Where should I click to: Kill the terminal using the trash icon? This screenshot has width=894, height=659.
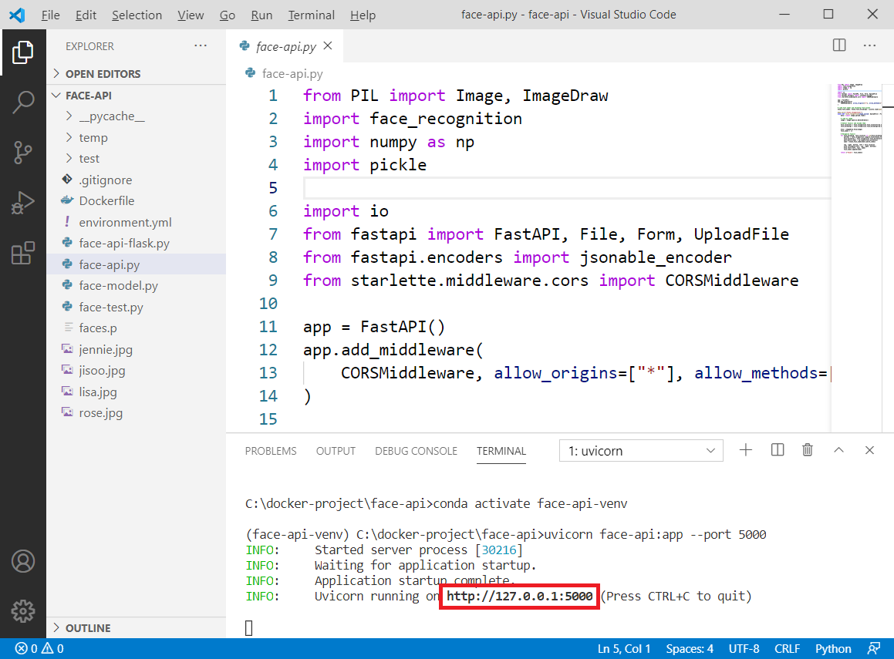pyautogui.click(x=808, y=449)
